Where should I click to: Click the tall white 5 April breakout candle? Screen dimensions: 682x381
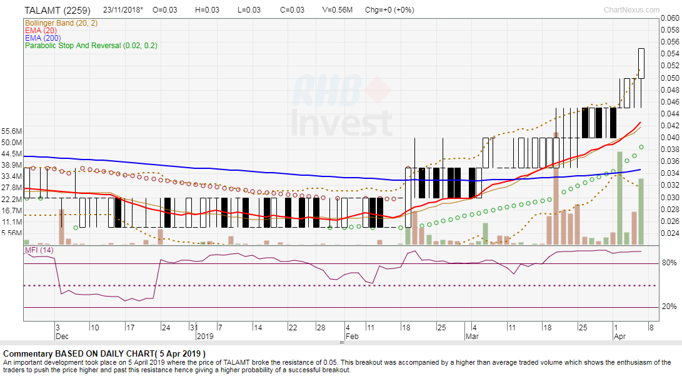pos(641,64)
